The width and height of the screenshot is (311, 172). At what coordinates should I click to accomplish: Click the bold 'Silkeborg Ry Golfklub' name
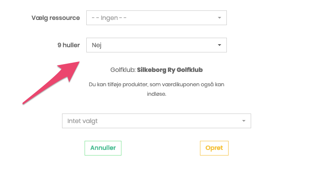[x=170, y=70]
